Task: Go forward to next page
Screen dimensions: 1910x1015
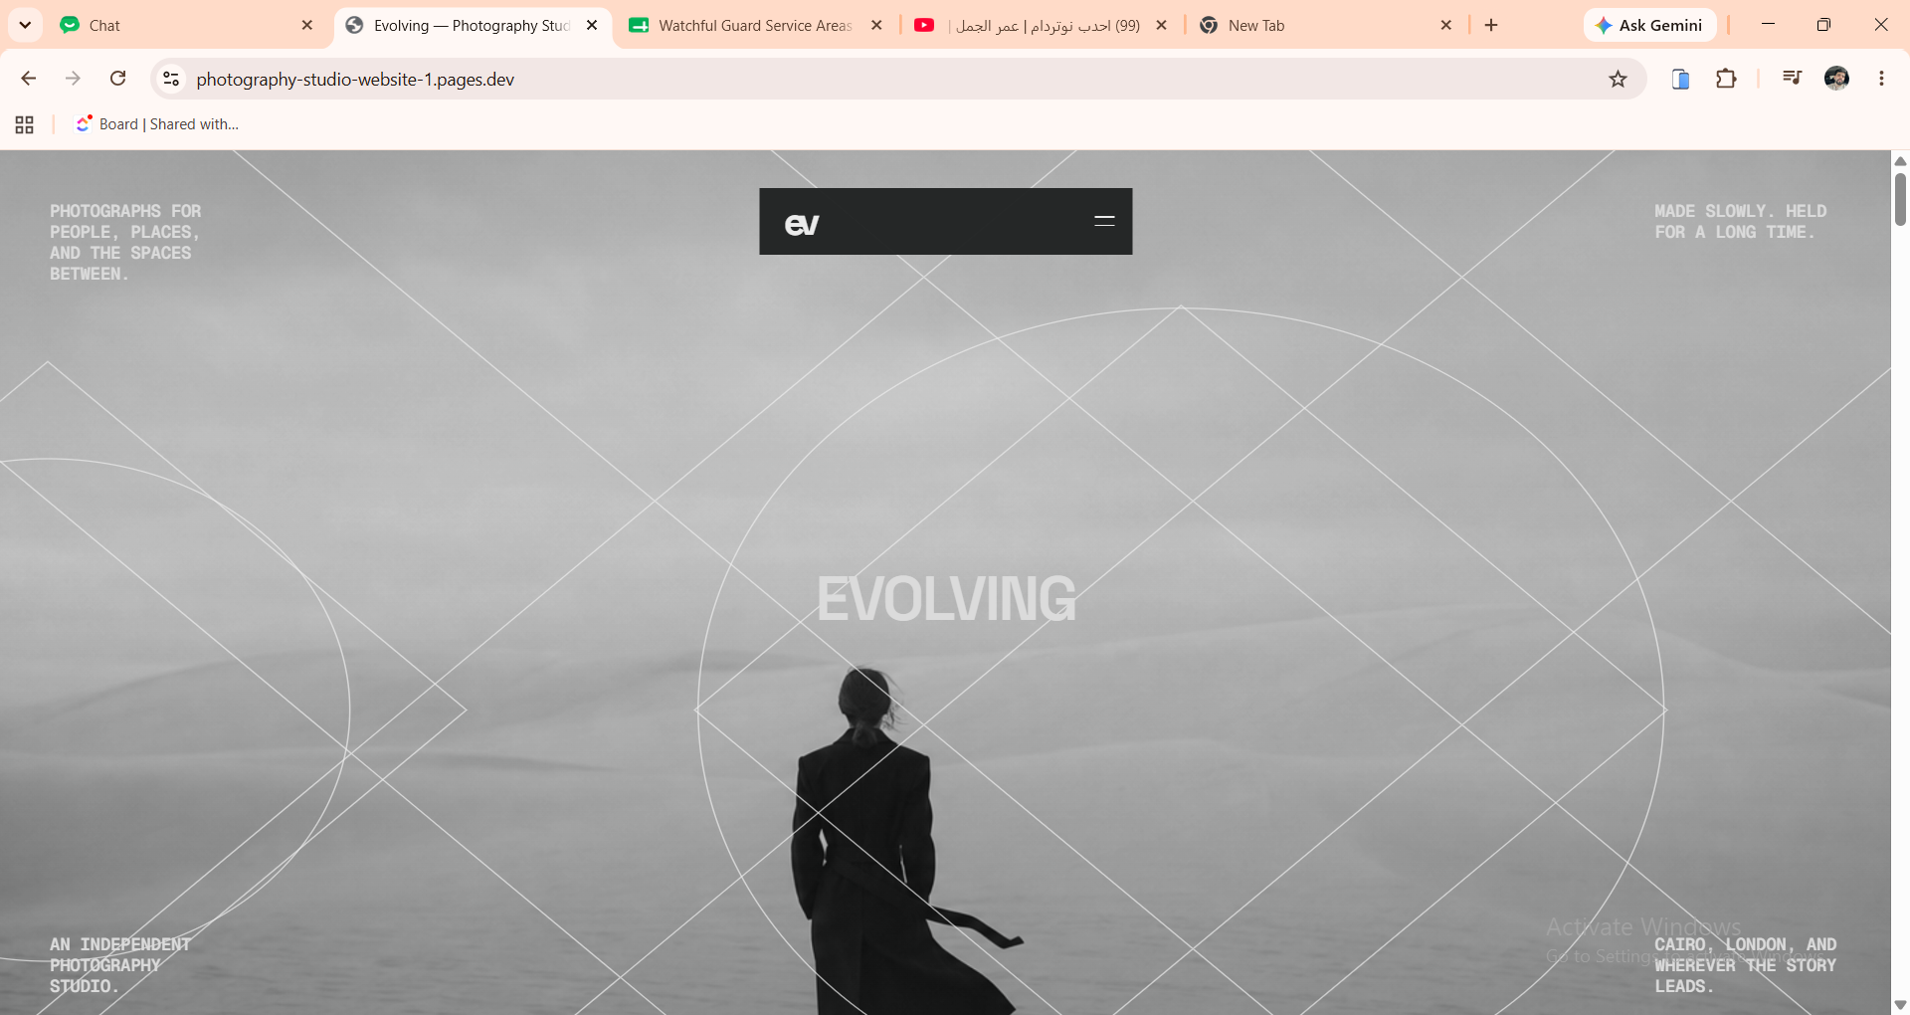Action: 73,79
